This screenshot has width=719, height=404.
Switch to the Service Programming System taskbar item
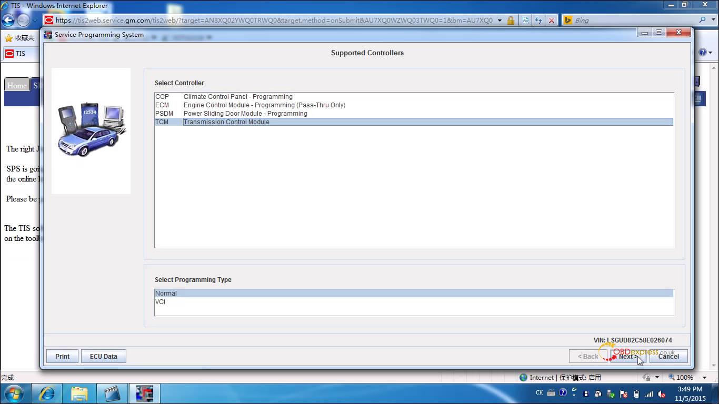[x=145, y=393]
